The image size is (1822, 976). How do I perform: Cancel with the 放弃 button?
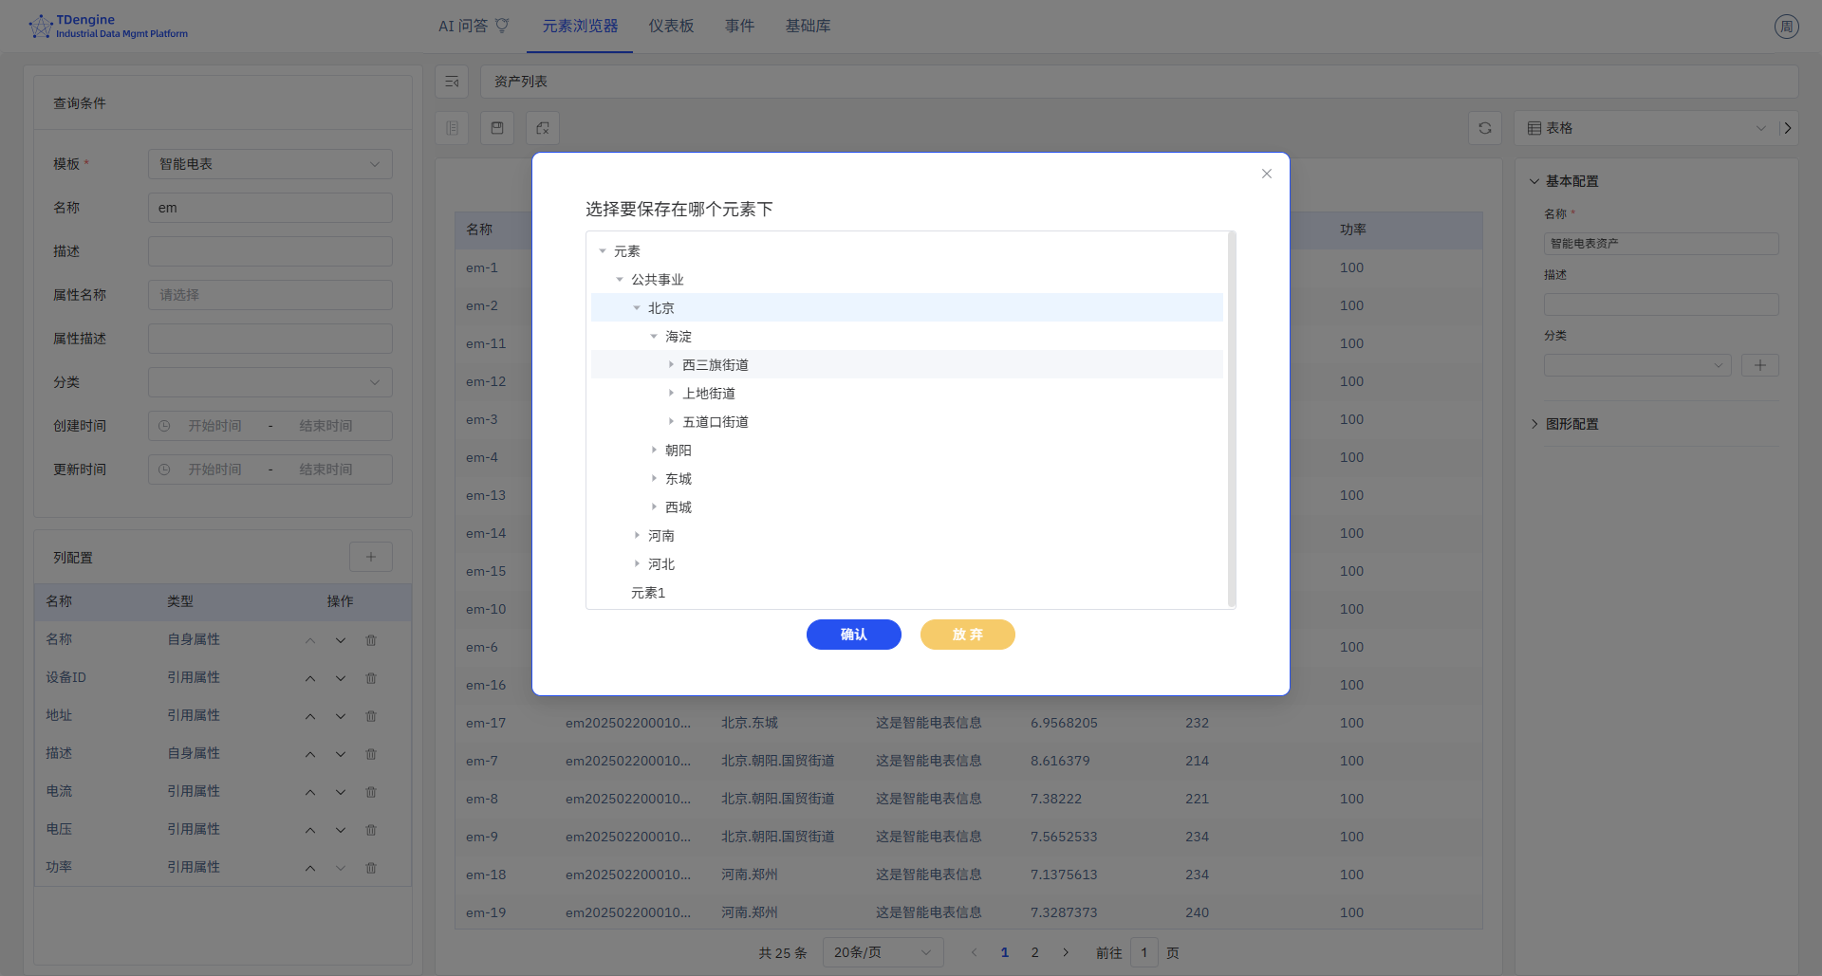coord(967,635)
